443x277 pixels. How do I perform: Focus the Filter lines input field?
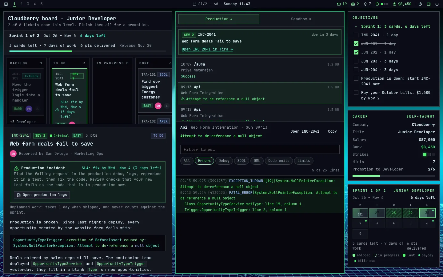[260, 150]
